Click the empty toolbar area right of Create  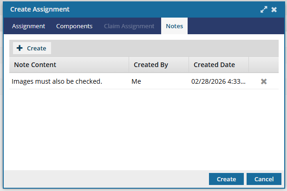click(x=163, y=48)
